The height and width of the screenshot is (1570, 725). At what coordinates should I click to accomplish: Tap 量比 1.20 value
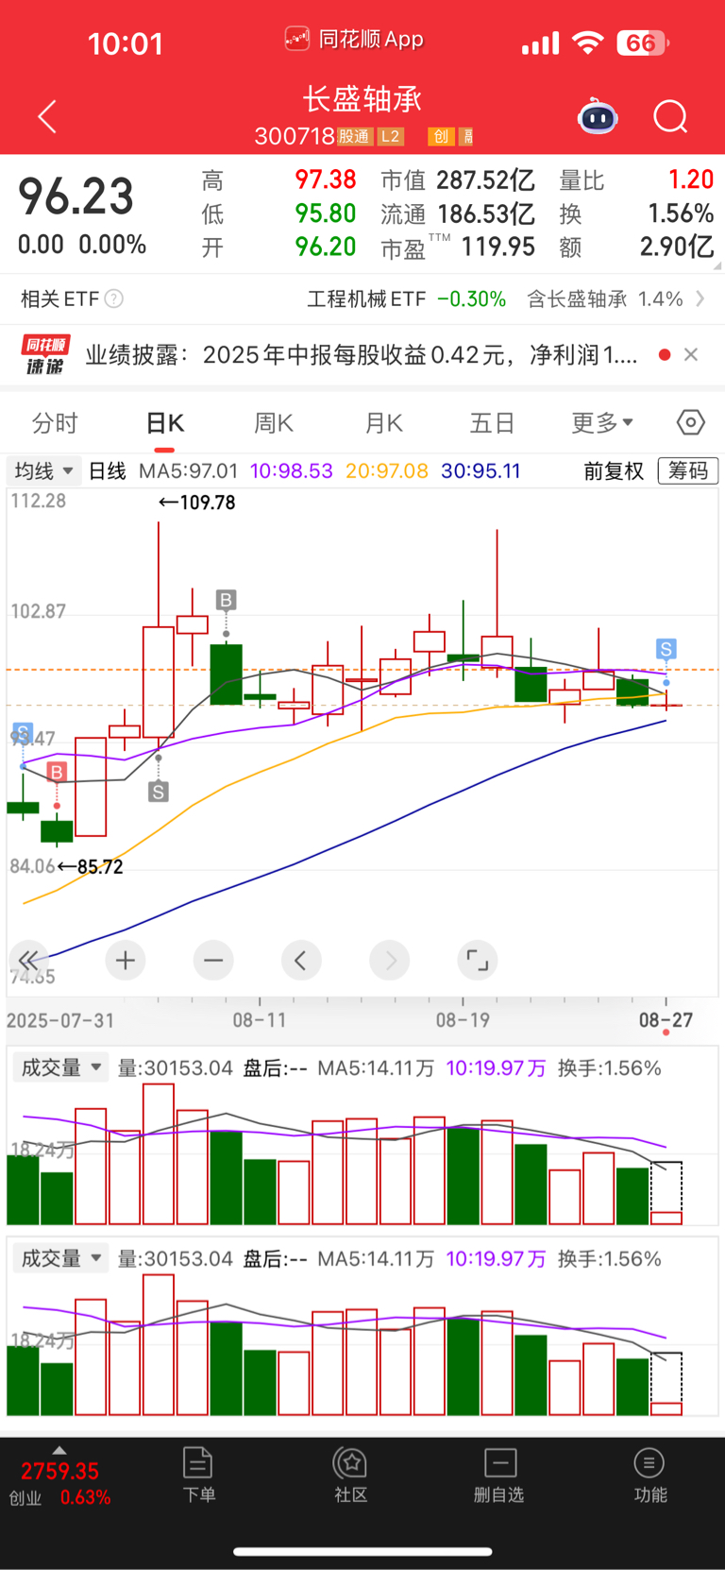pyautogui.click(x=636, y=180)
